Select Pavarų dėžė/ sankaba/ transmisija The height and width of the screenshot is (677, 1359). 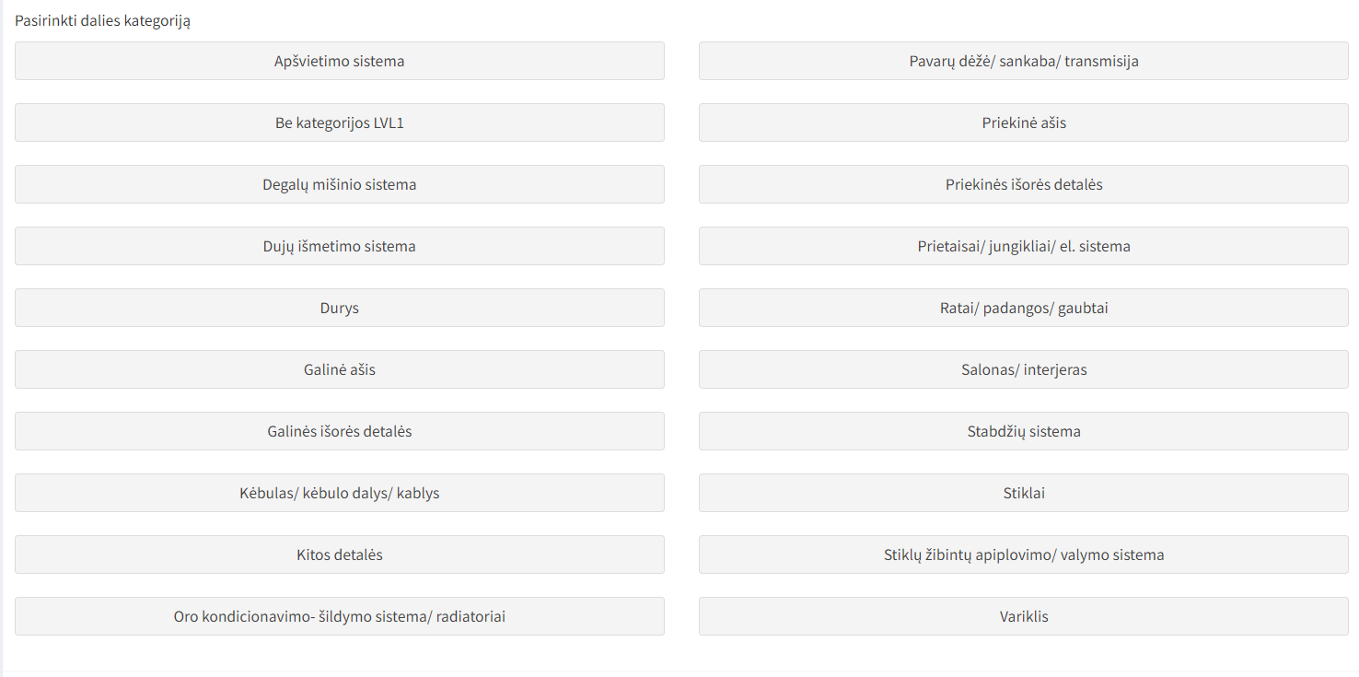point(1024,61)
